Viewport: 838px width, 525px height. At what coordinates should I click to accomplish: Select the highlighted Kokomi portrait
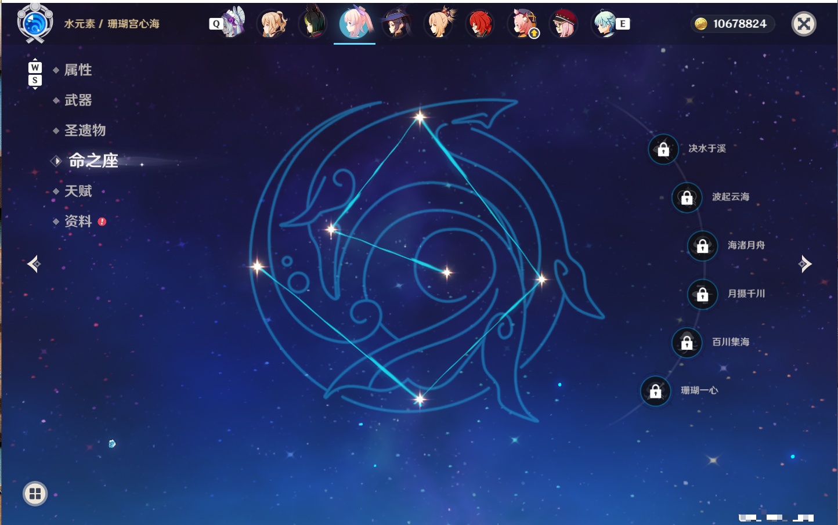click(x=355, y=23)
